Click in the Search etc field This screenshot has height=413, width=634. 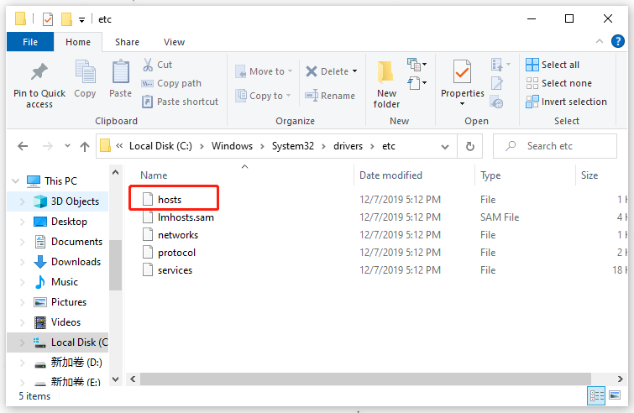coord(555,146)
